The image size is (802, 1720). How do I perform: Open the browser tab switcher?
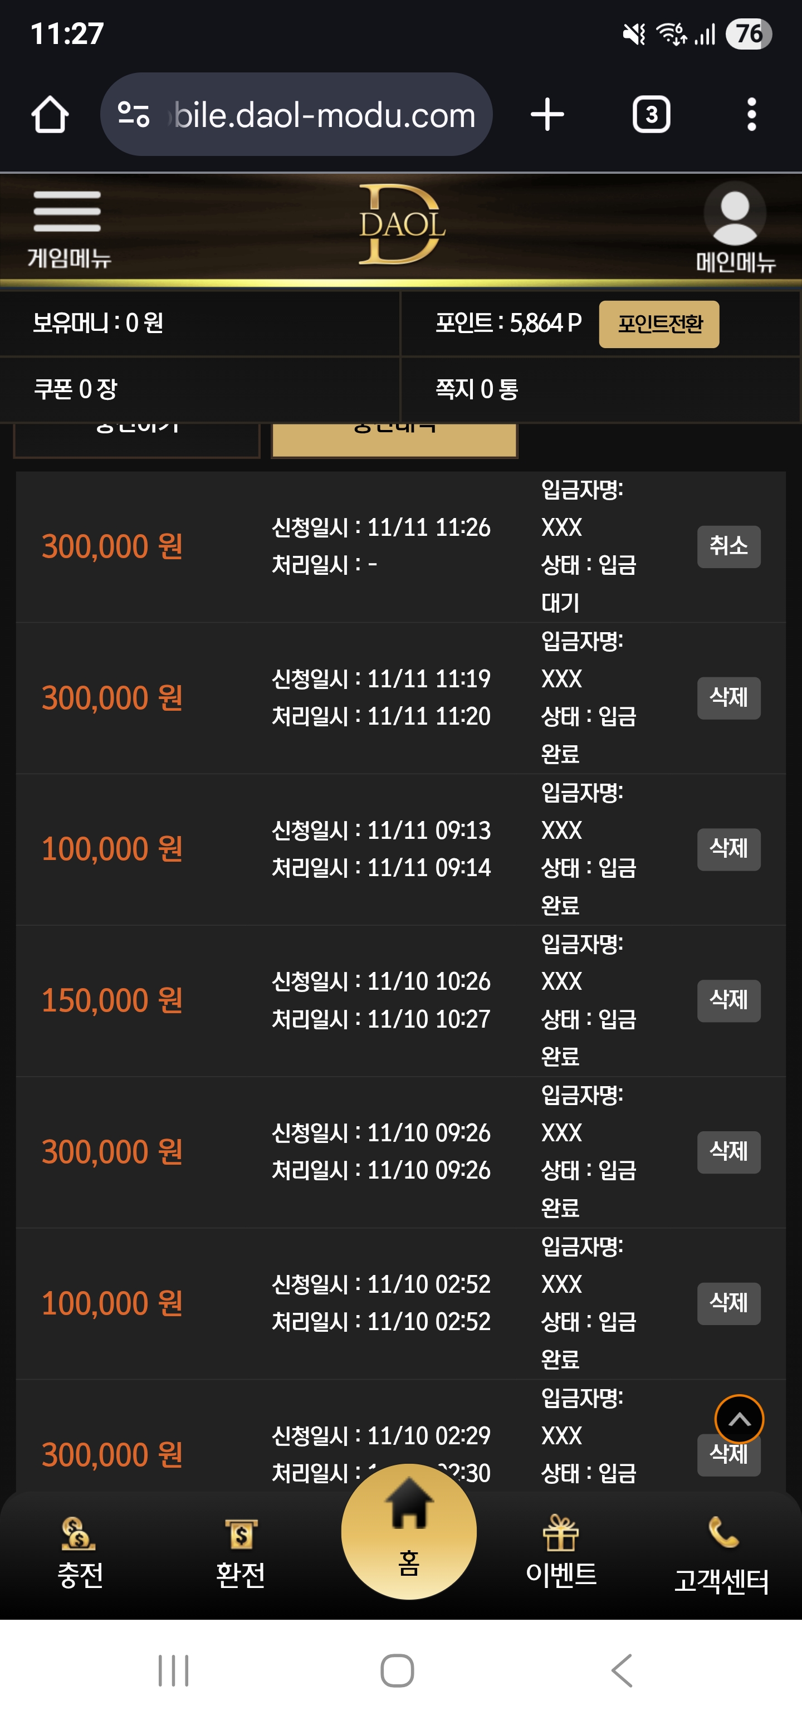(651, 115)
